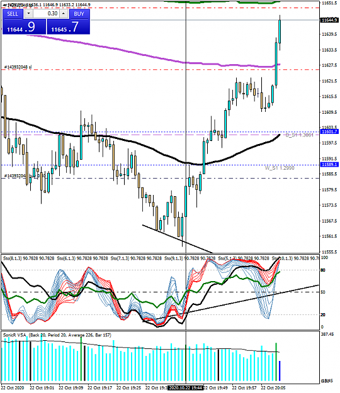340x393 pixels.
Task: Click the blue latest volume bar in SonicR VSA
Action: 280,371
